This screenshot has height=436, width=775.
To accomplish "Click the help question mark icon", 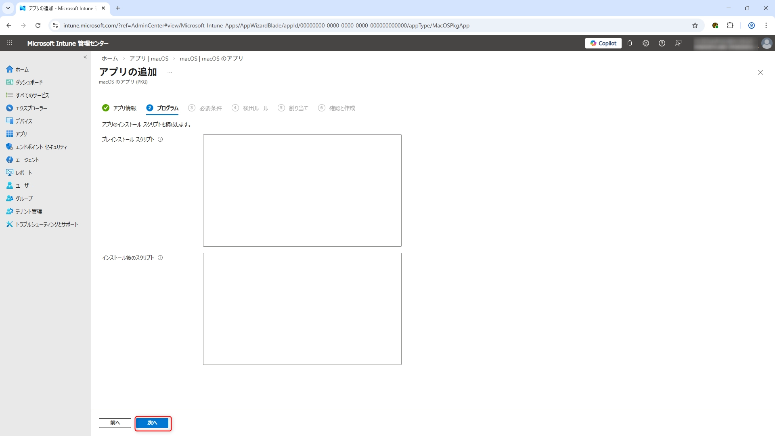I will click(662, 43).
